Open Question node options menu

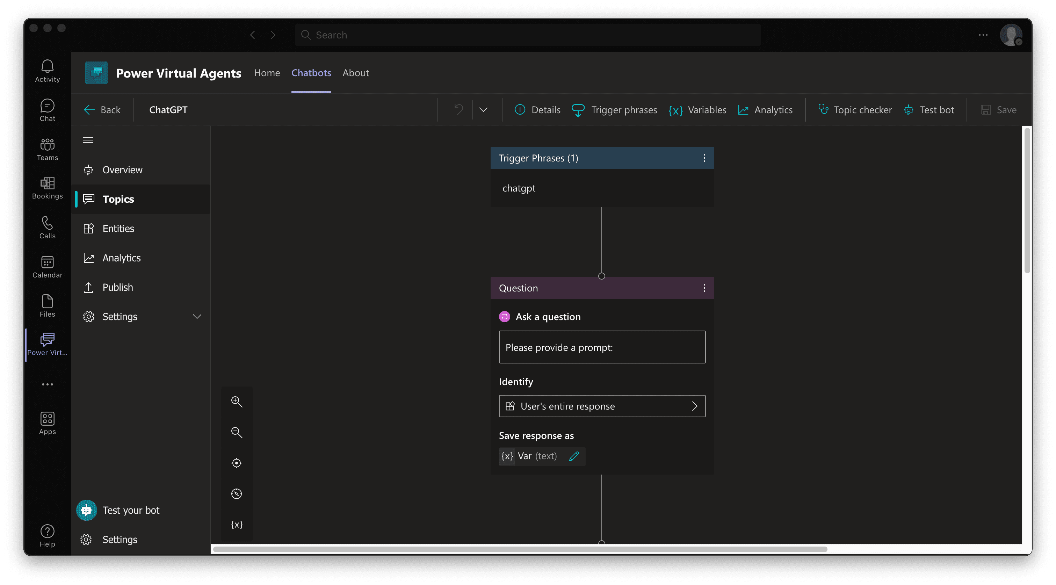click(704, 288)
